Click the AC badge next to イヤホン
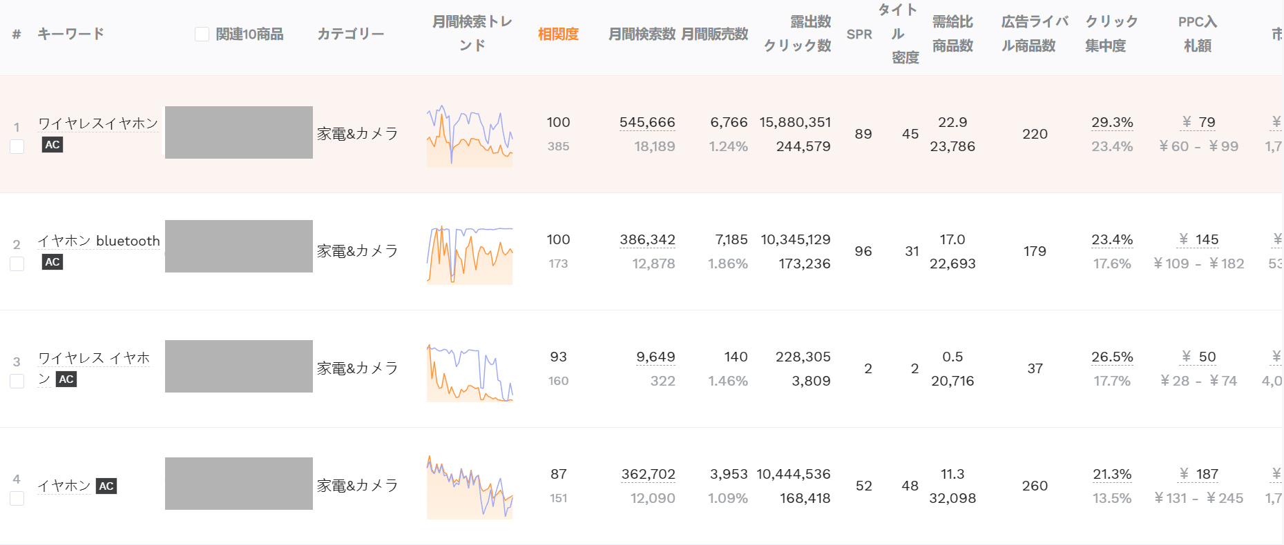The width and height of the screenshot is (1284, 545). [106, 486]
